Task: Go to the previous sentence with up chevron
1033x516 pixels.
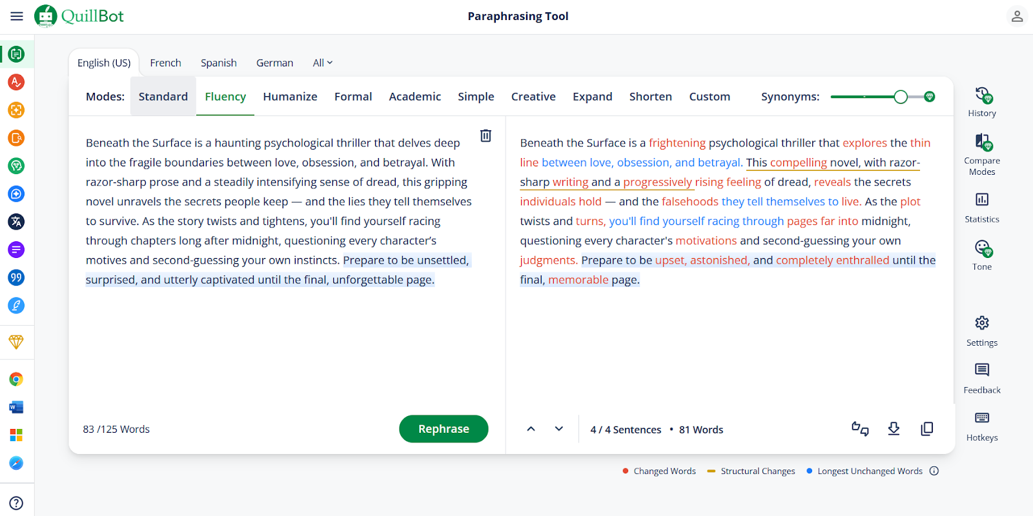Action: pos(531,429)
